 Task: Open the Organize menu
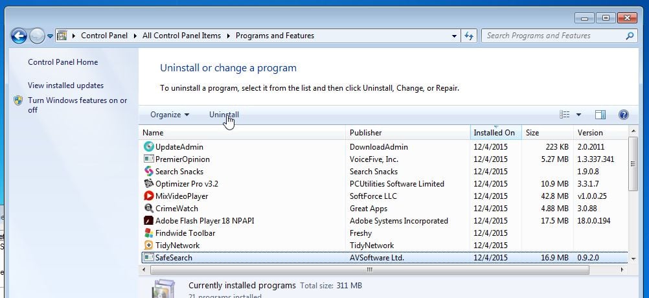170,115
